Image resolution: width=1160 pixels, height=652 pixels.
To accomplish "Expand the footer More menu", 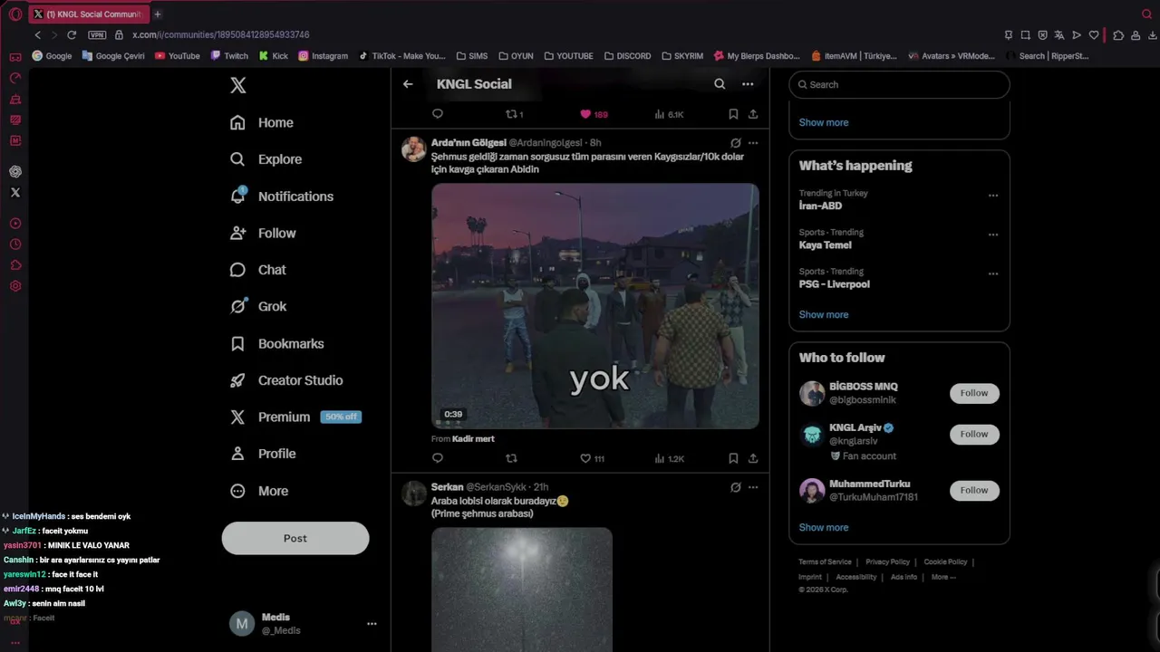I will click(943, 577).
